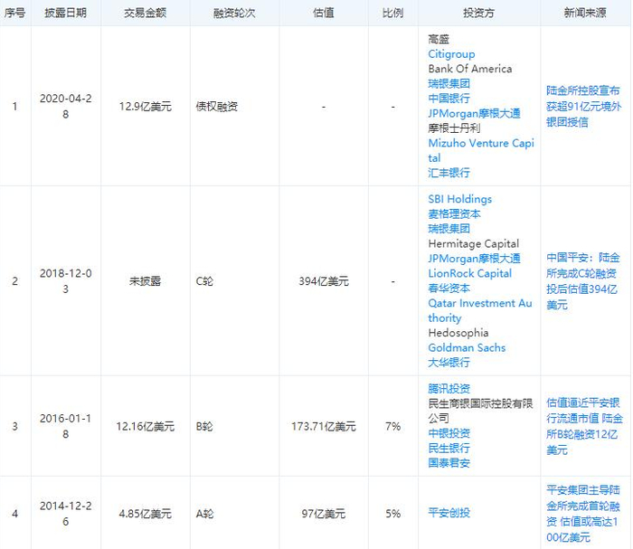Click the Hedosophia investor text

point(458,333)
